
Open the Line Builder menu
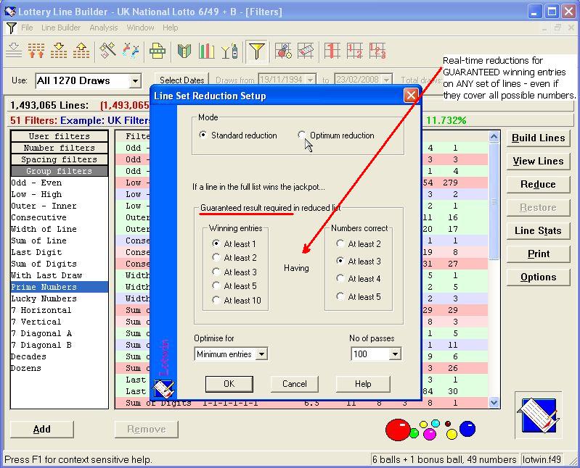[x=61, y=28]
